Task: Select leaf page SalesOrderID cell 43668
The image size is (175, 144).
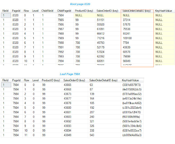Action: [x=75, y=89]
